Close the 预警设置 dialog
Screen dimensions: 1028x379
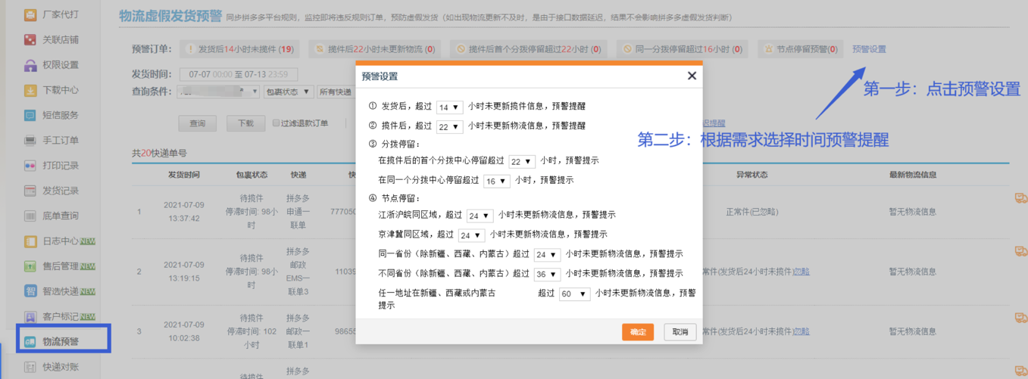691,76
